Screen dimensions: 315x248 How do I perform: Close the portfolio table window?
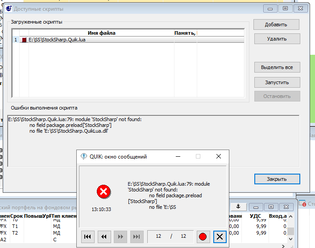point(286,207)
